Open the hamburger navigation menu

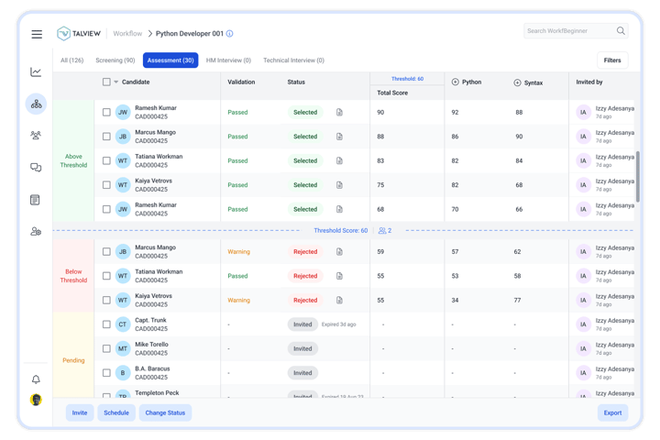pos(37,34)
